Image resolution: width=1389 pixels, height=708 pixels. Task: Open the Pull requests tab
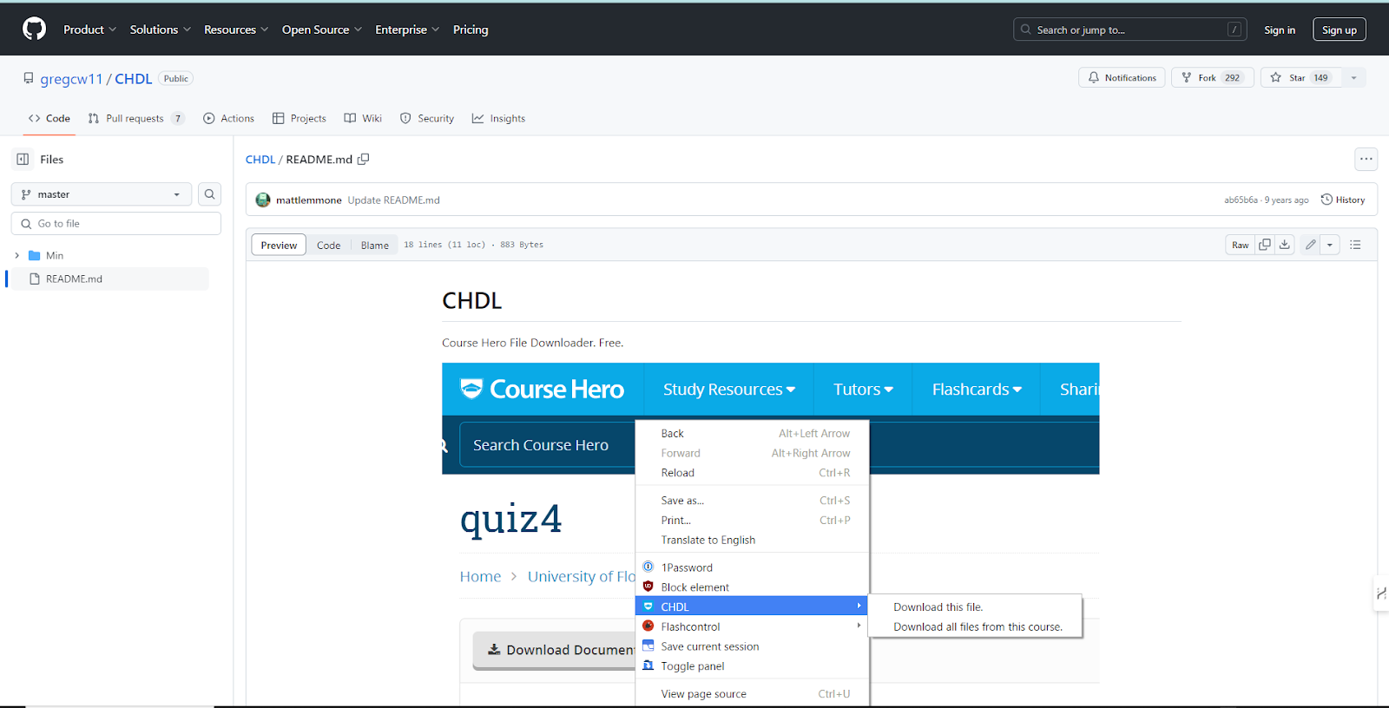136,118
